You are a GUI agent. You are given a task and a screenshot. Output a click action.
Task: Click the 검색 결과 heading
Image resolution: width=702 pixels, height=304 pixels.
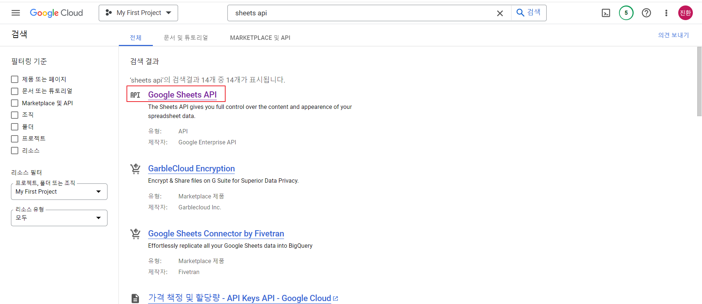(x=144, y=61)
